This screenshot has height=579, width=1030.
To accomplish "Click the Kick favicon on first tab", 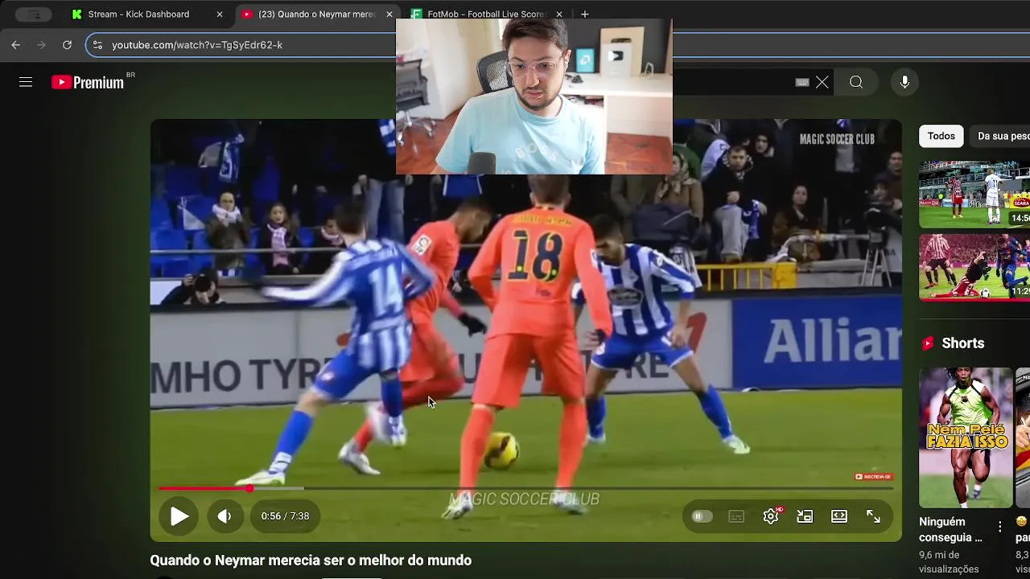I will 76,14.
